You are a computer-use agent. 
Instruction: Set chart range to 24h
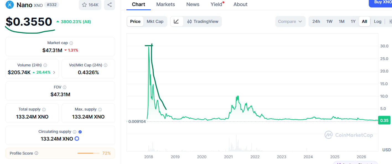click(x=316, y=21)
